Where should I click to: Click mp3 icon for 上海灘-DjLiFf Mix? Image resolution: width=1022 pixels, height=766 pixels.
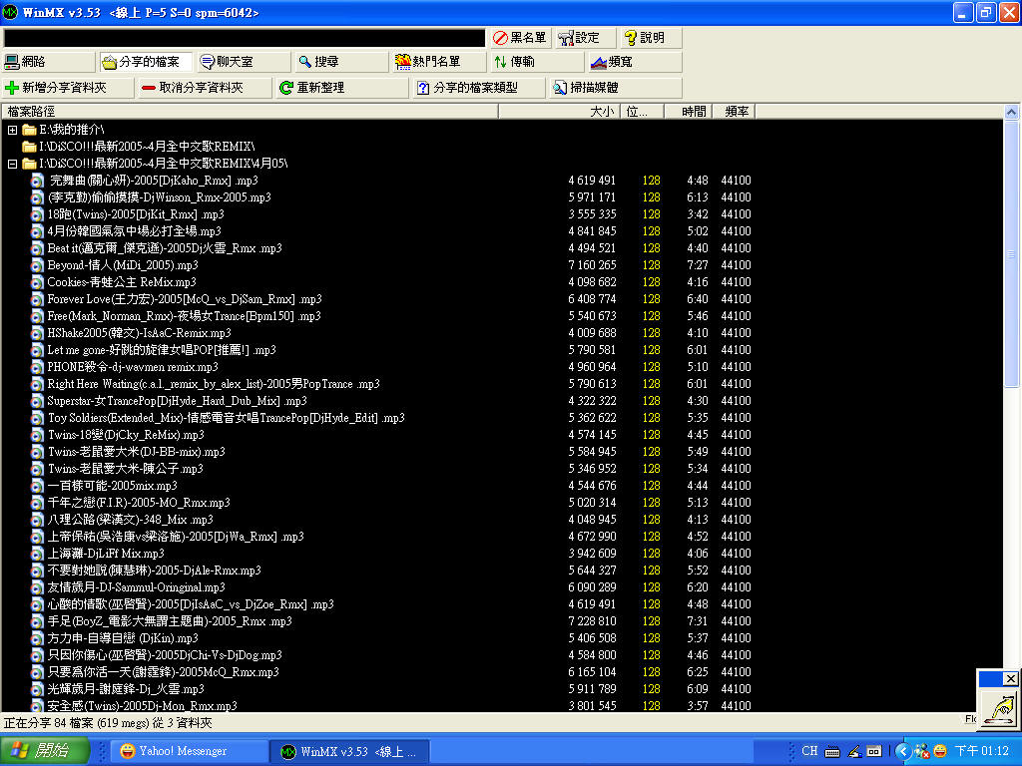38,553
